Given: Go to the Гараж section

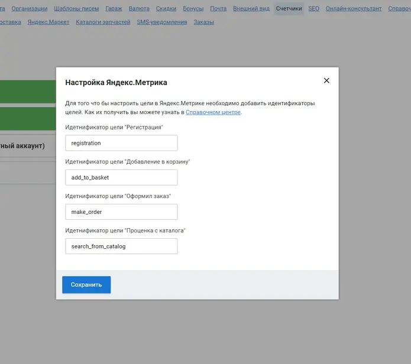Looking at the screenshot, I should [114, 9].
